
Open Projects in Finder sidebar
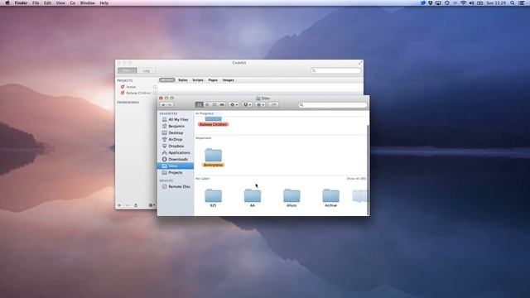pos(176,173)
